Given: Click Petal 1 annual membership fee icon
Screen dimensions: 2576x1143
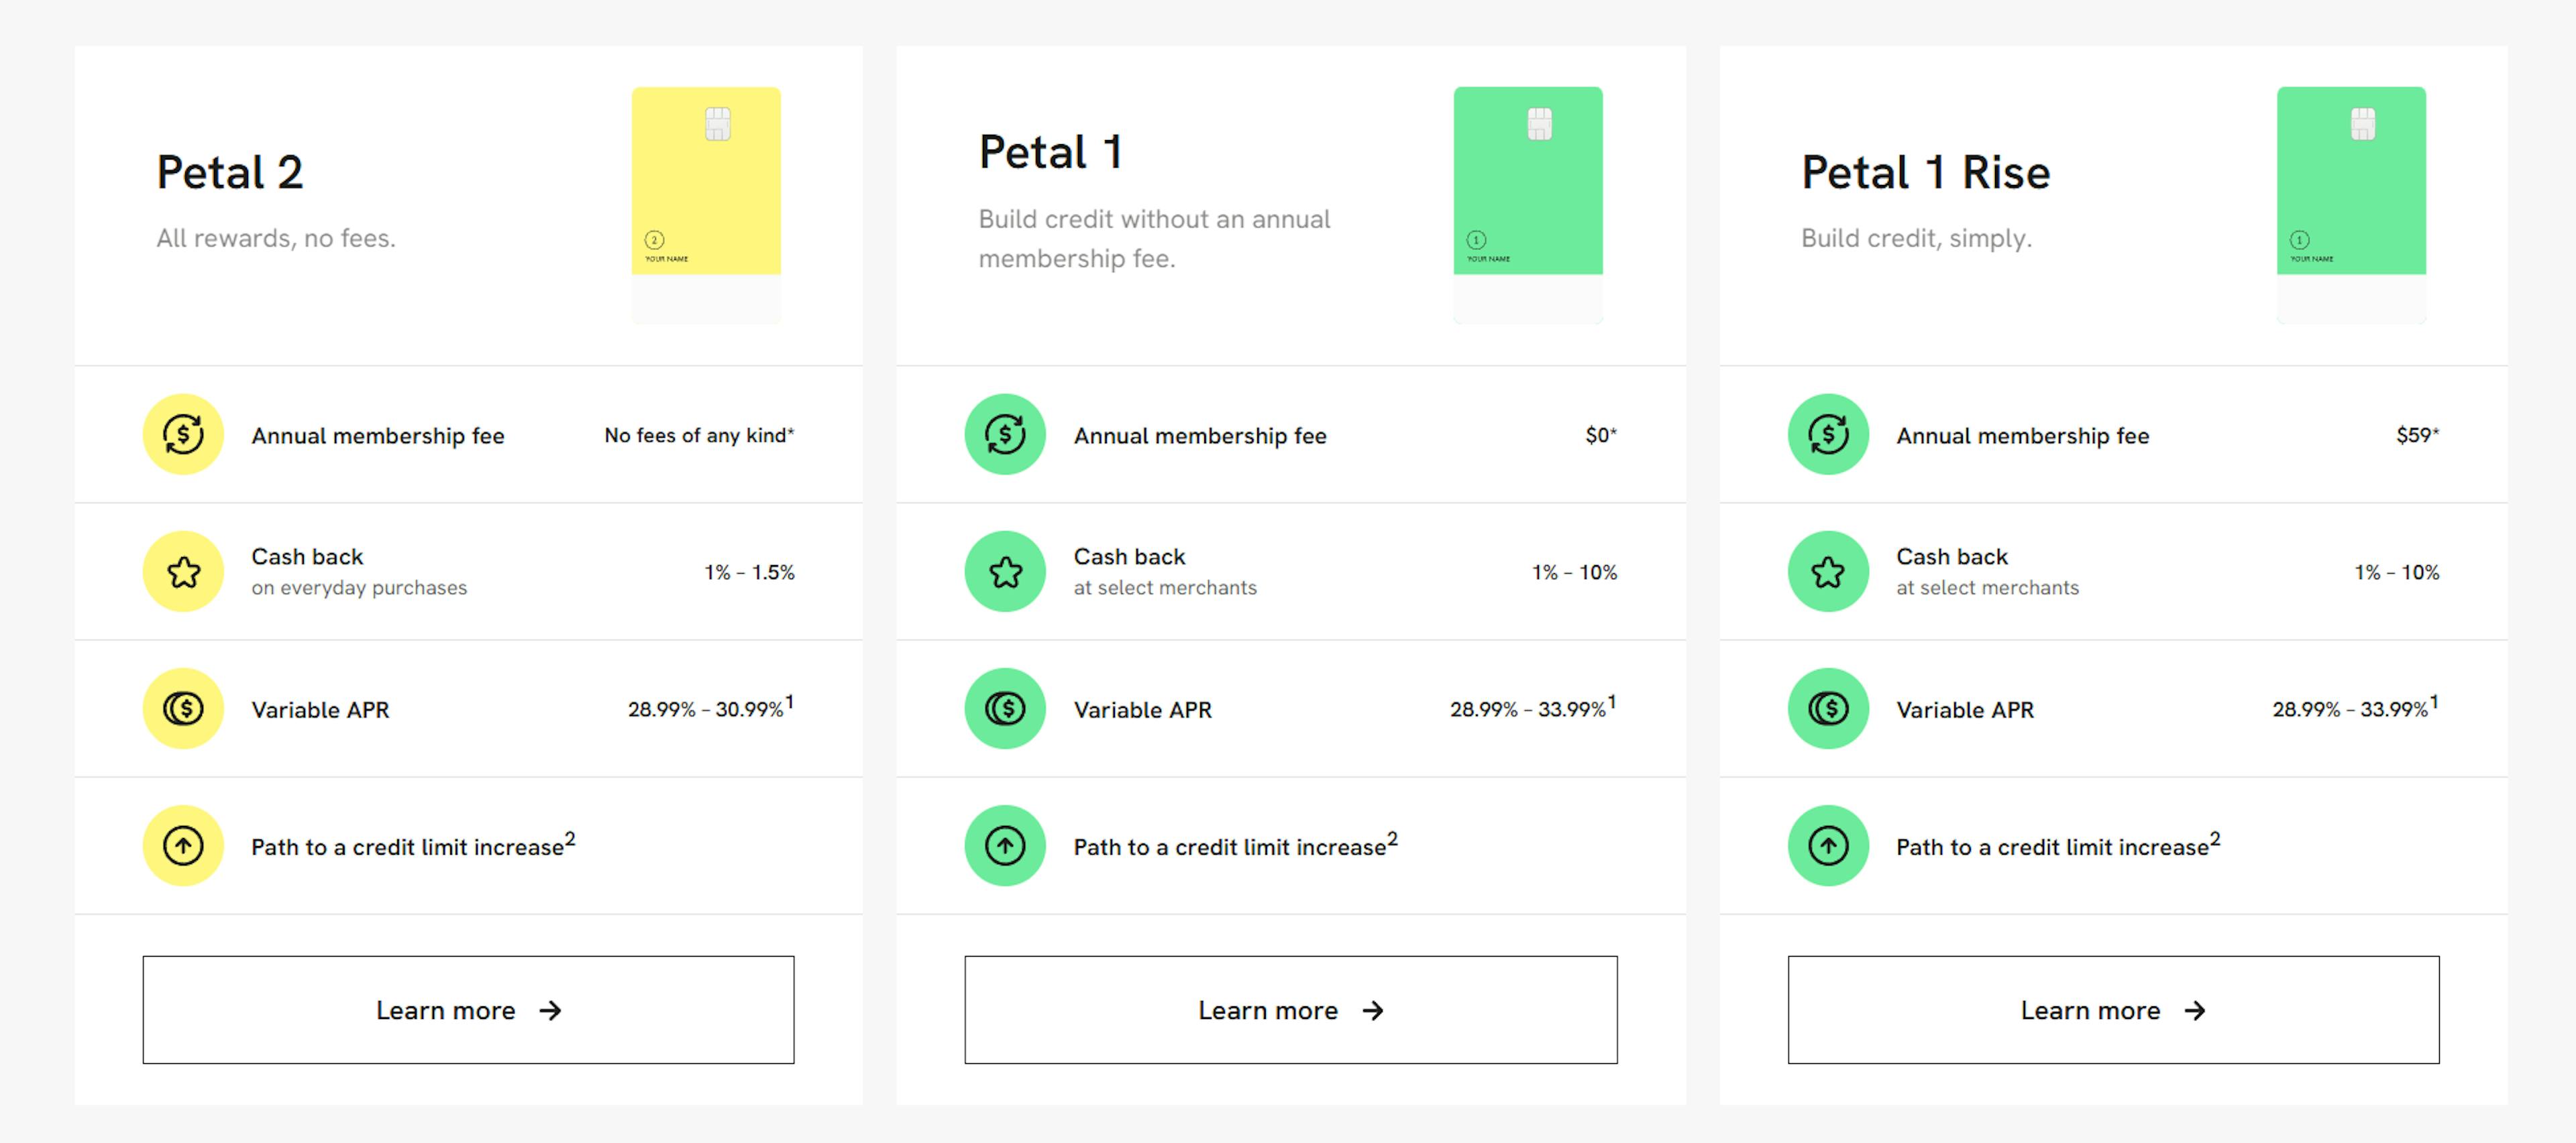Looking at the screenshot, I should click(x=1005, y=434).
